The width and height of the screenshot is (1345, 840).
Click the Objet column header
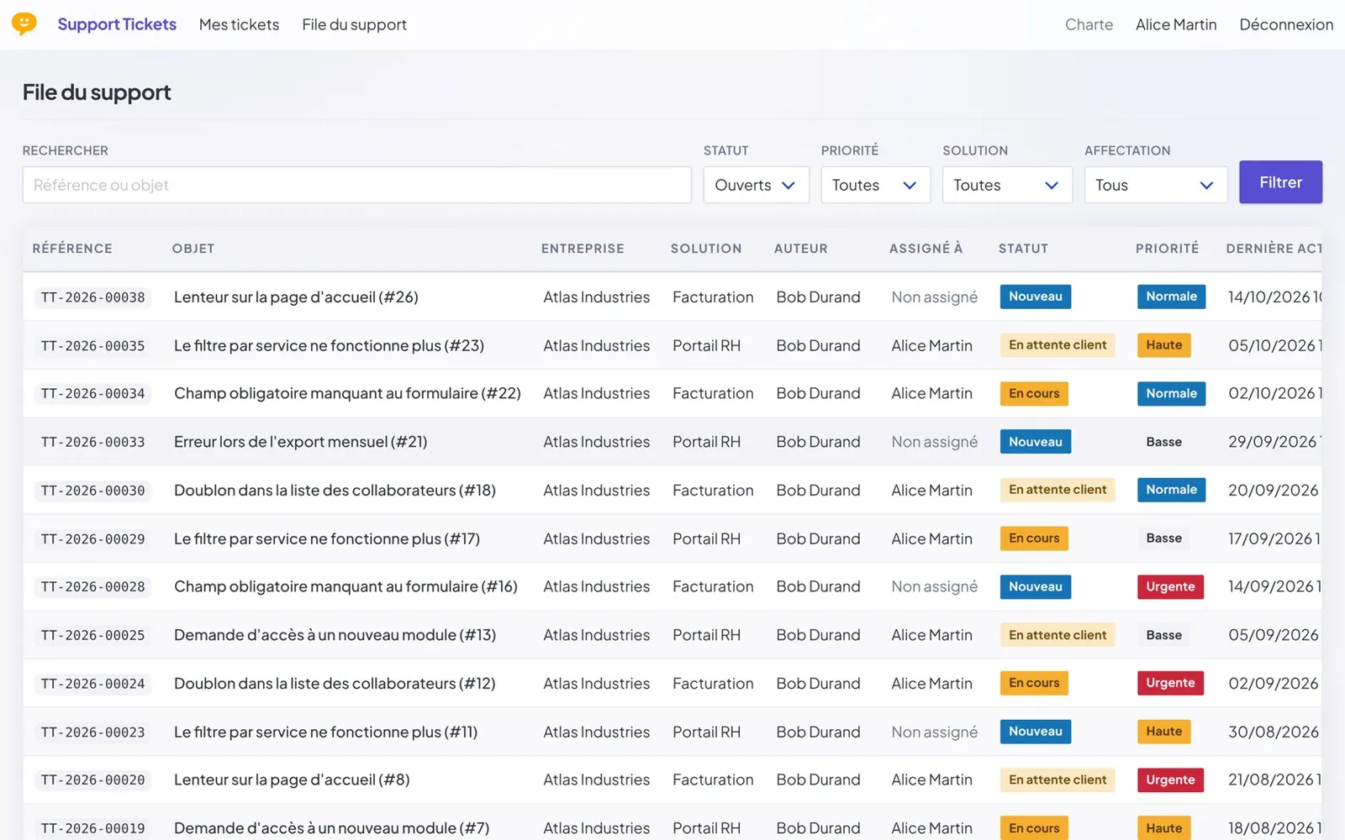(193, 249)
